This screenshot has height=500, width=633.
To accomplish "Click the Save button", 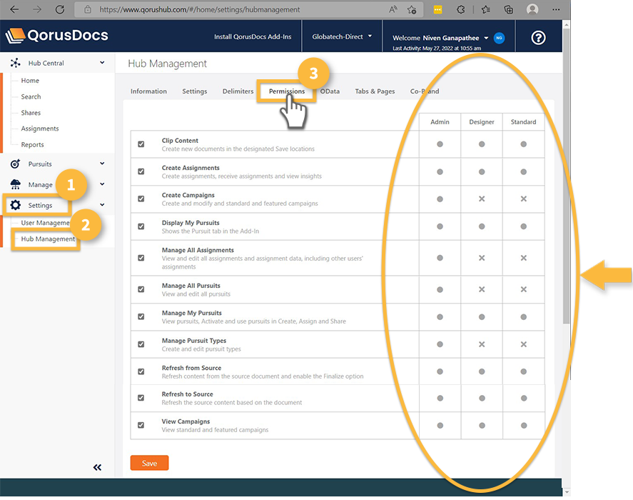I will point(149,464).
